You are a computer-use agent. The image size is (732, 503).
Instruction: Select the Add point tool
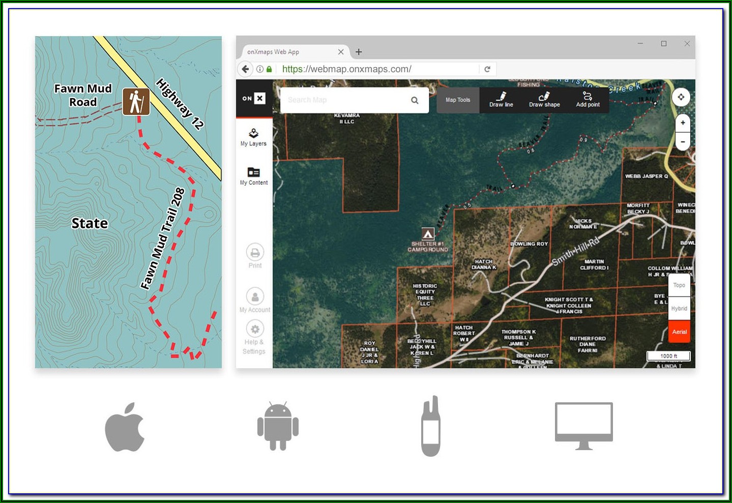[588, 99]
